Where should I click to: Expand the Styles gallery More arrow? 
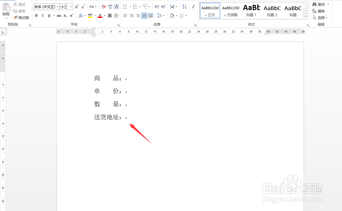pos(306,16)
